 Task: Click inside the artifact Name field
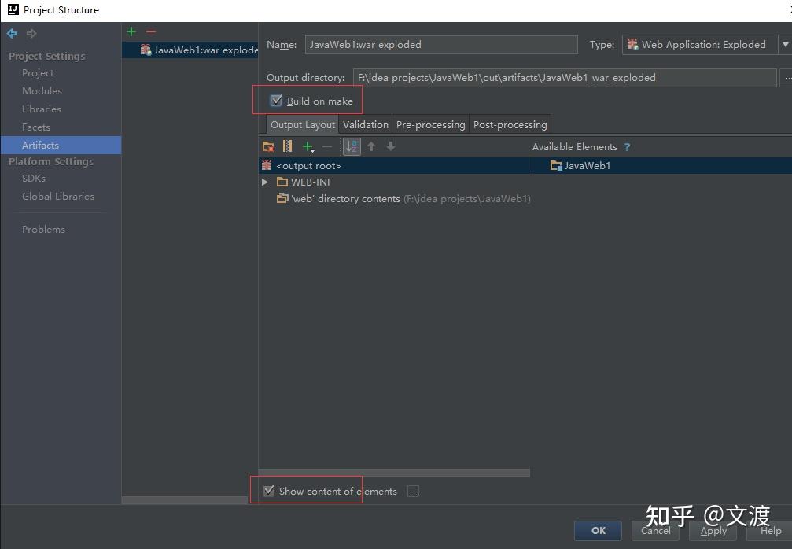[x=440, y=45]
